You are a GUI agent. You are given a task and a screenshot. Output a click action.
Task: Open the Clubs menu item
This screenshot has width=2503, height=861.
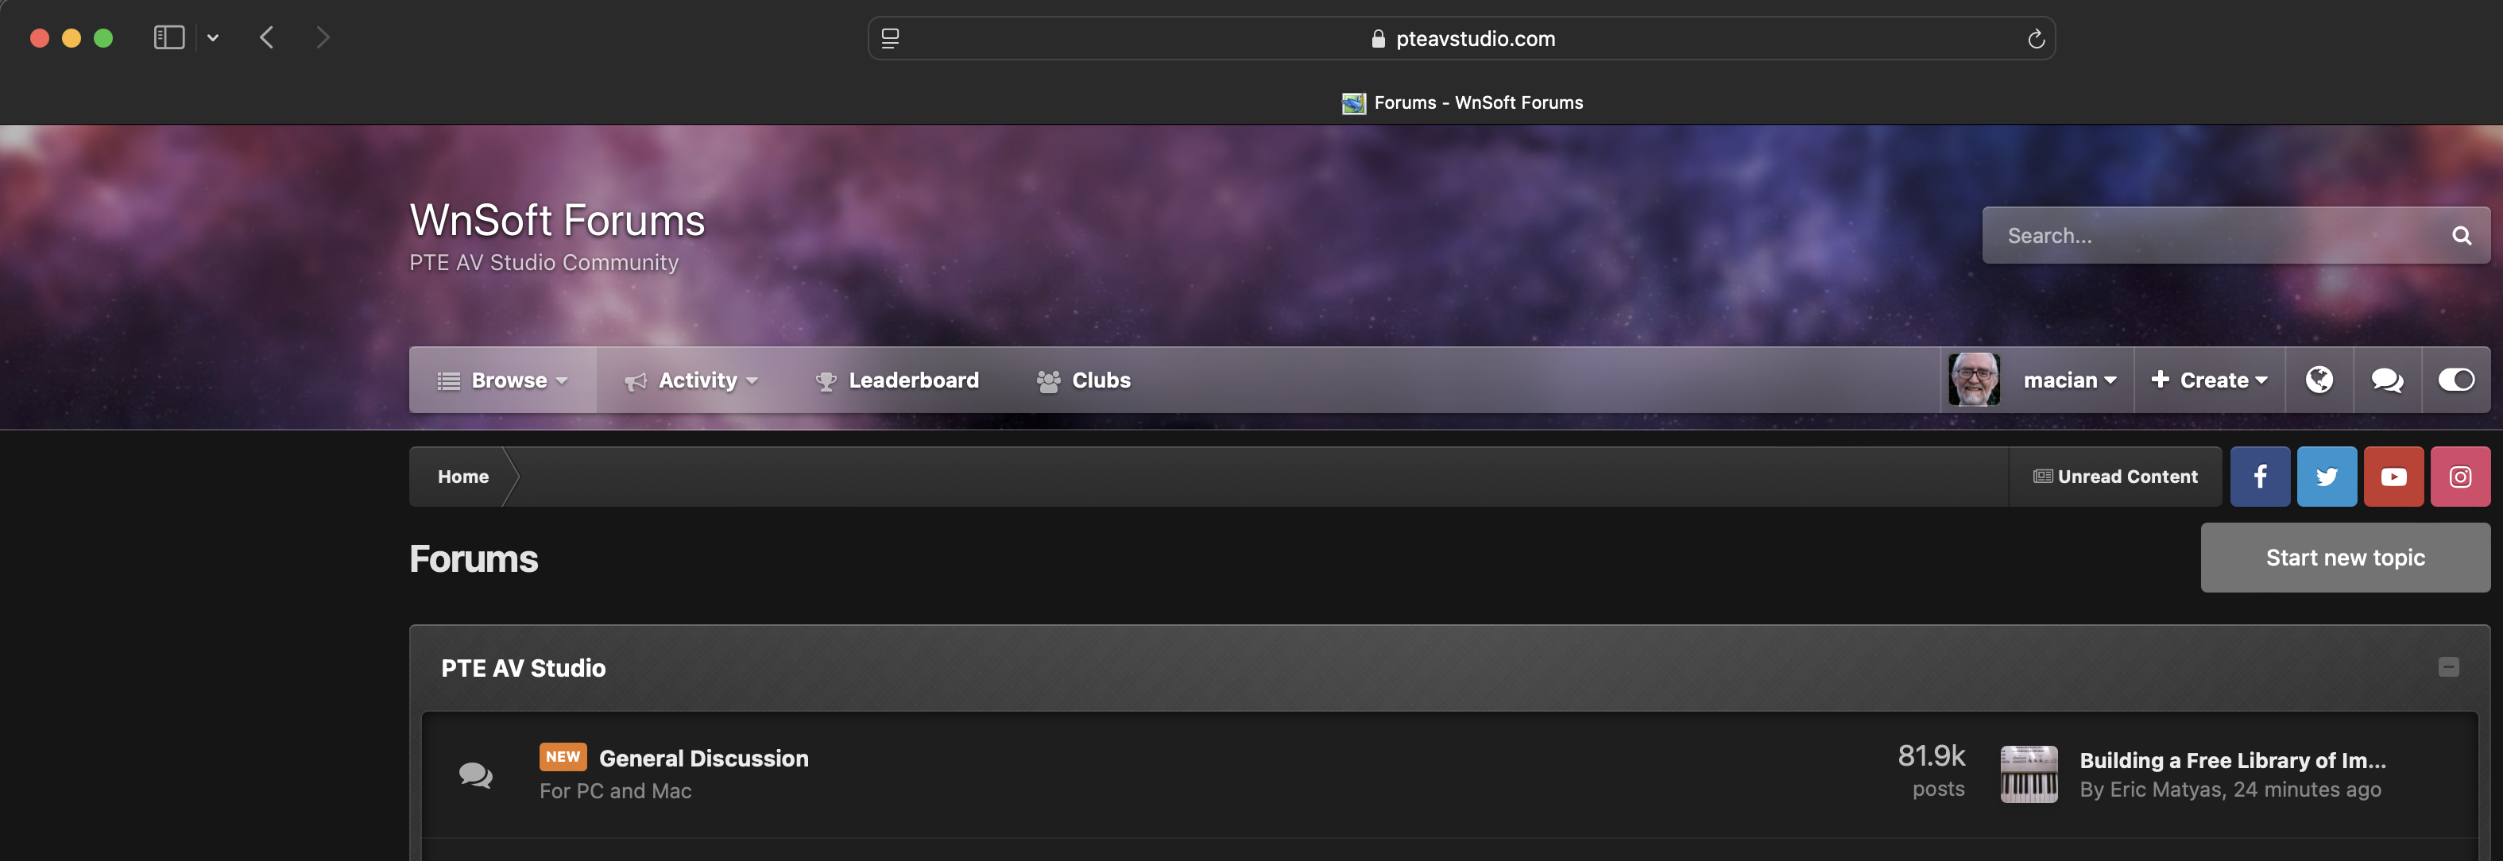[1083, 380]
